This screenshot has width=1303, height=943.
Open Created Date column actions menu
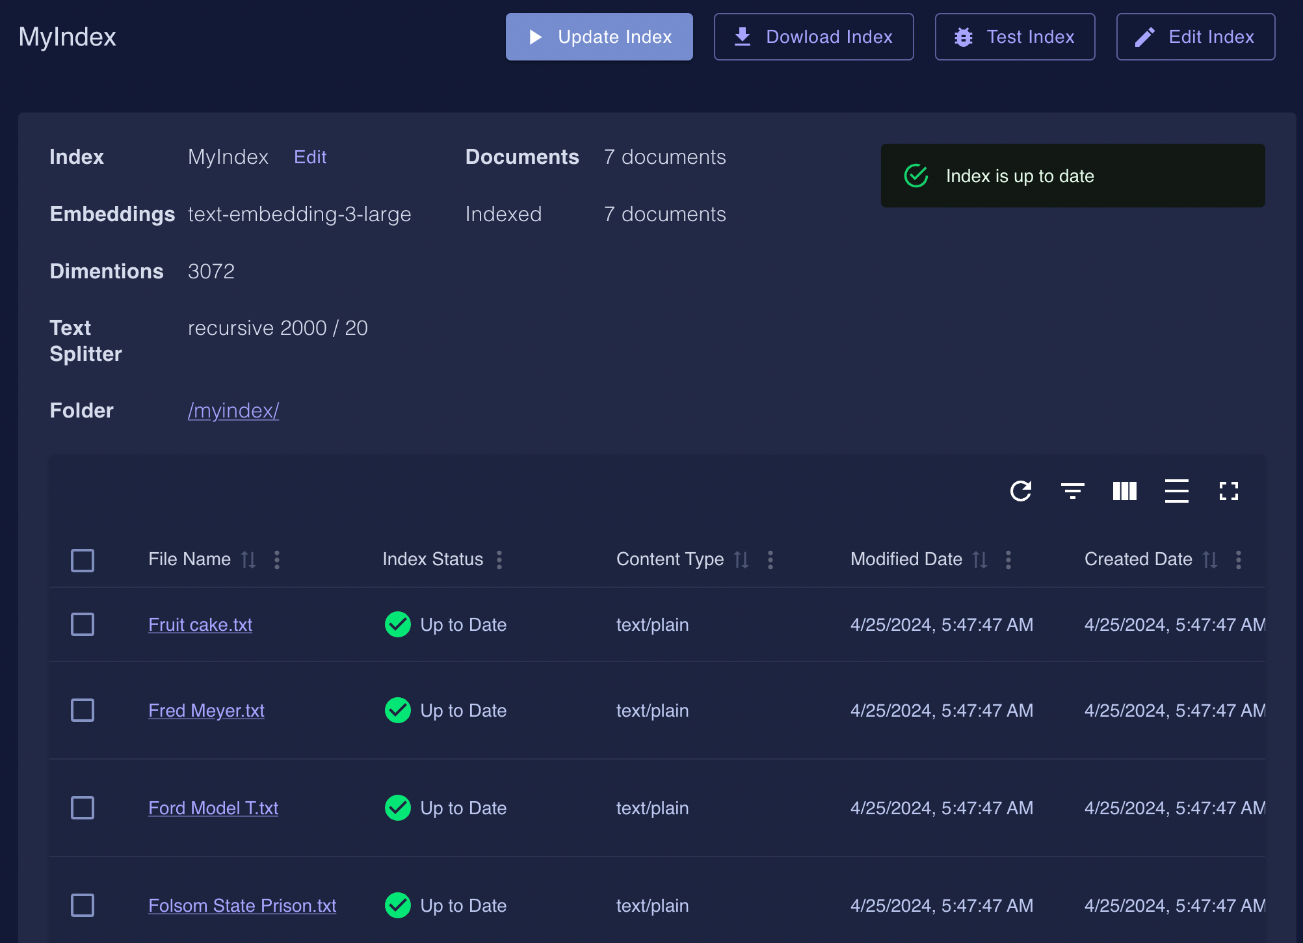point(1239,560)
